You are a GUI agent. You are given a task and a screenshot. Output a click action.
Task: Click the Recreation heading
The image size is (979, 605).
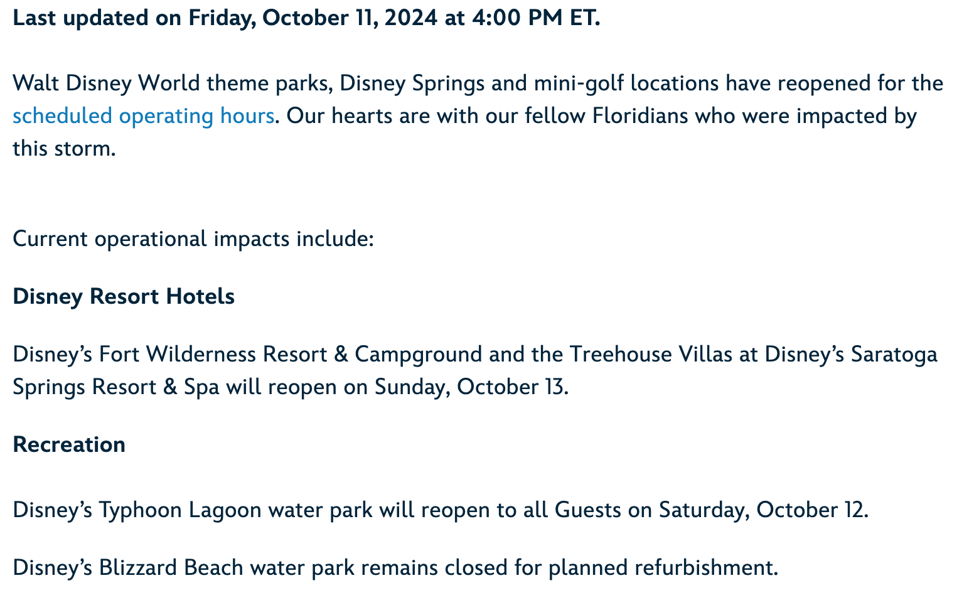69,444
